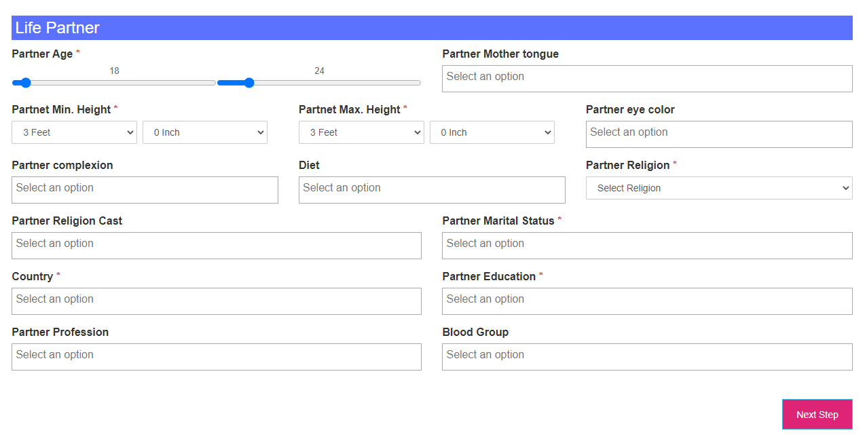Viewport: 867px width, 437px height.
Task: Open the Partner Religion Cast field
Action: [216, 246]
